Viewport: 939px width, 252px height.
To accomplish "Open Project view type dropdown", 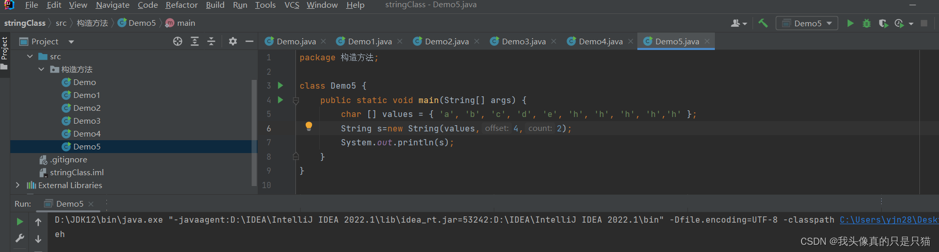I will coord(71,42).
